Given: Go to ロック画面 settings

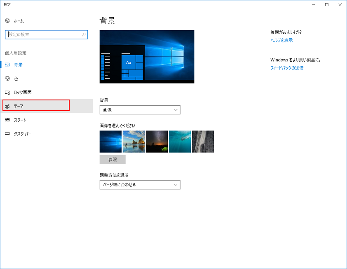Looking at the screenshot, I should (x=23, y=93).
